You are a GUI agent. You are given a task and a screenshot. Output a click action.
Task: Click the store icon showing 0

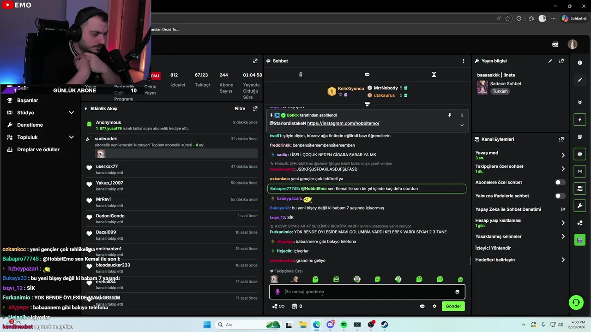[297, 306]
